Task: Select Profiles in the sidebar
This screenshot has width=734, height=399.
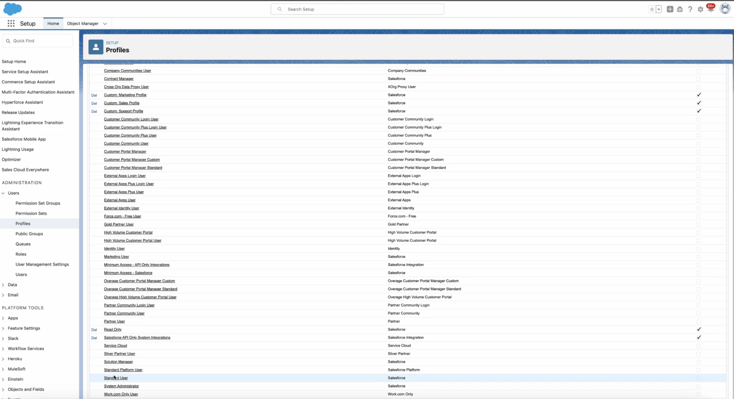Action: tap(23, 224)
